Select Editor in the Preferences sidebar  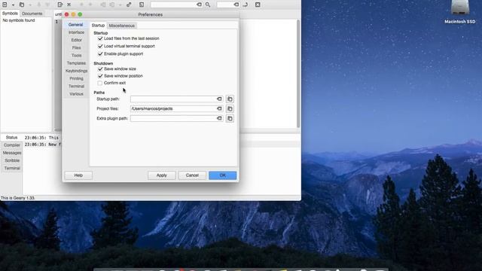76,40
